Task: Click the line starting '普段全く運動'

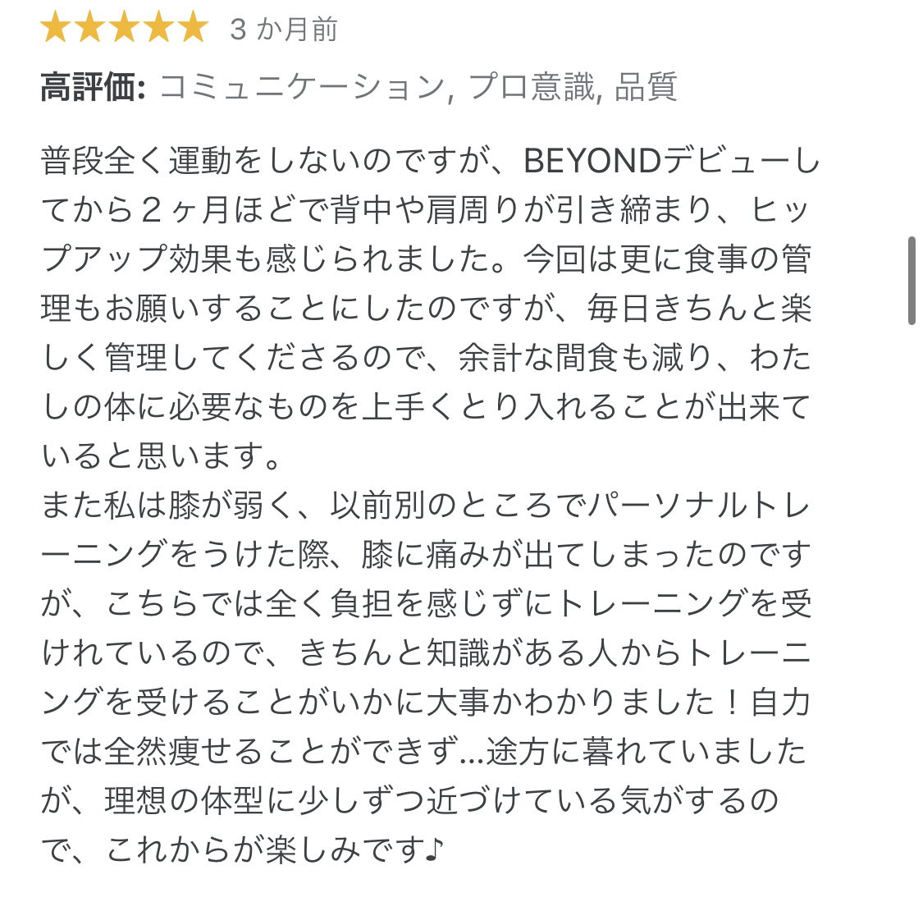Action: (430, 161)
